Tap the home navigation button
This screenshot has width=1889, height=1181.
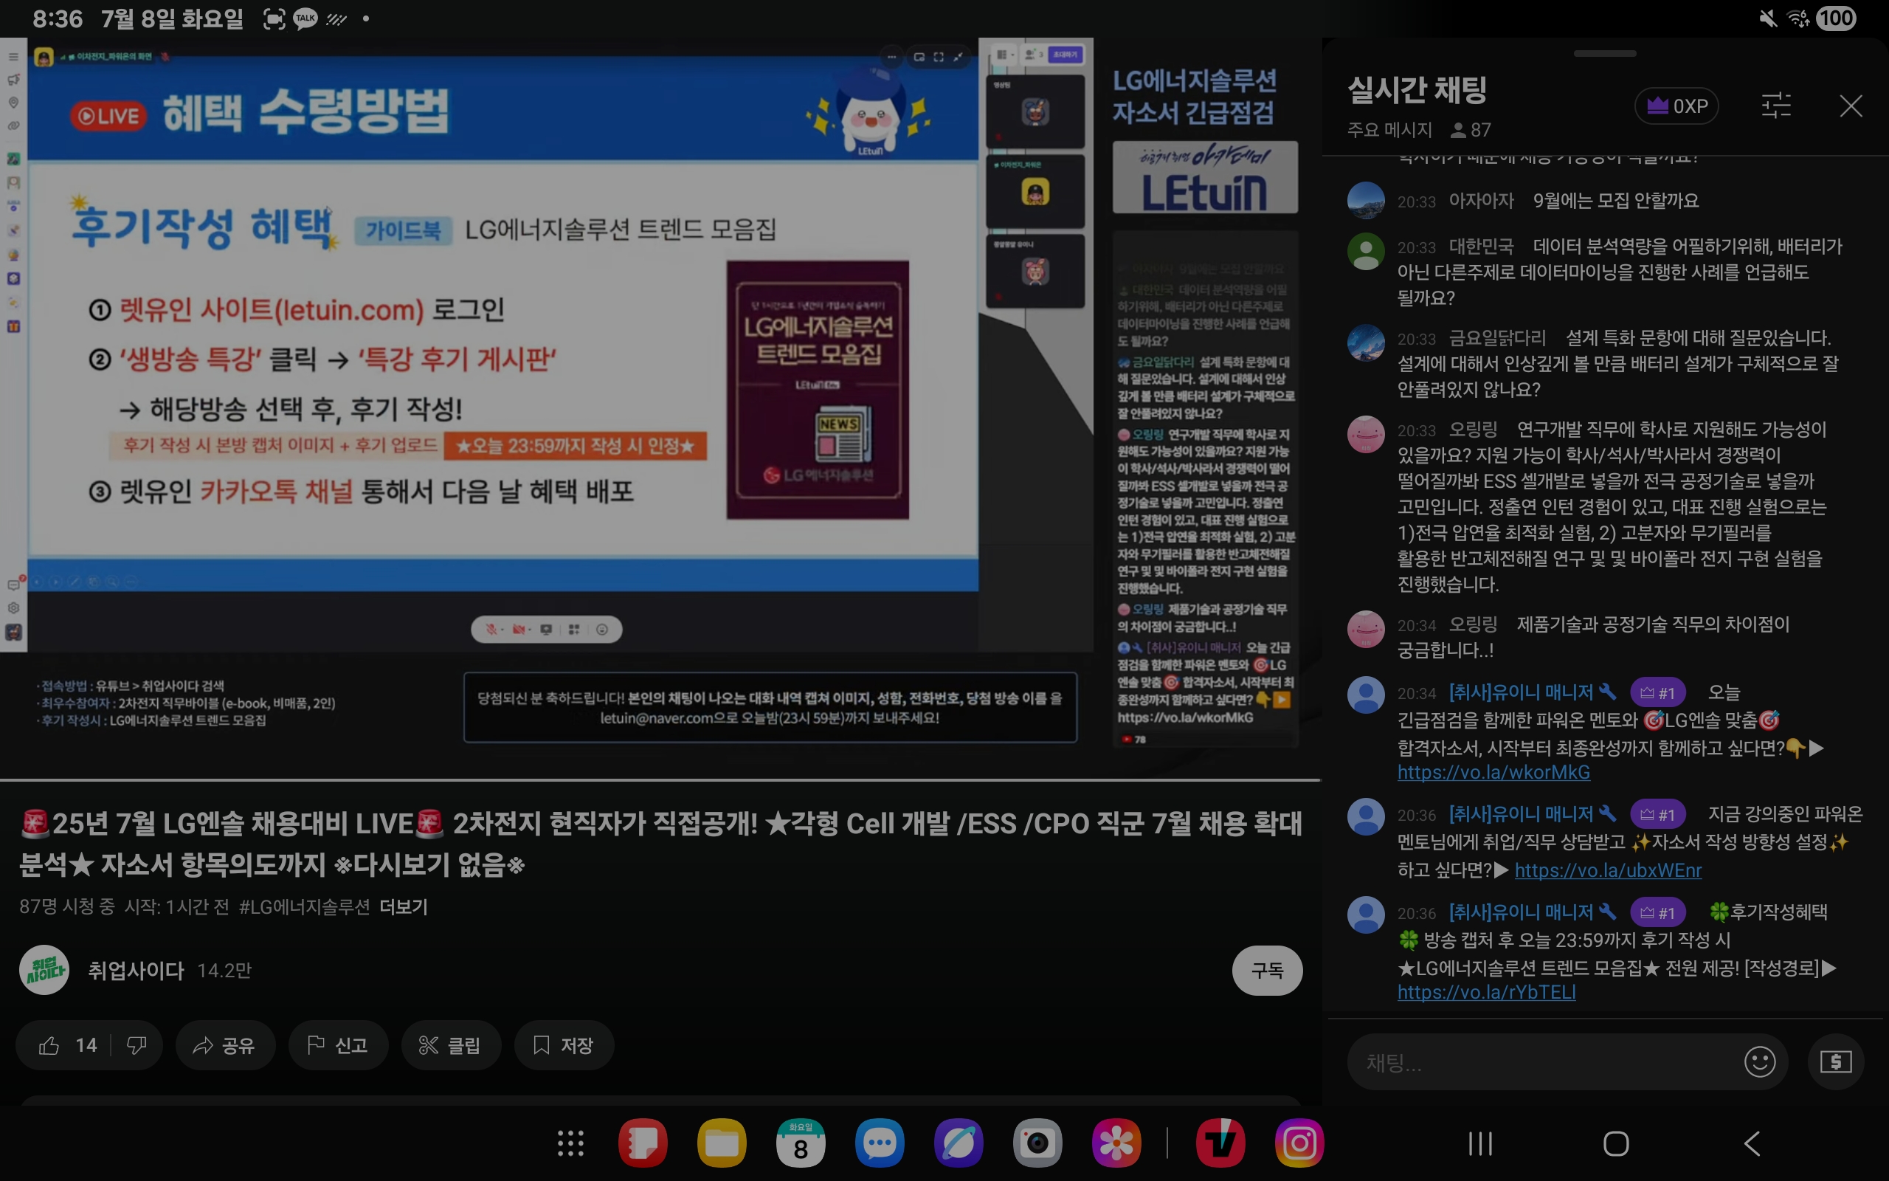coord(1616,1143)
